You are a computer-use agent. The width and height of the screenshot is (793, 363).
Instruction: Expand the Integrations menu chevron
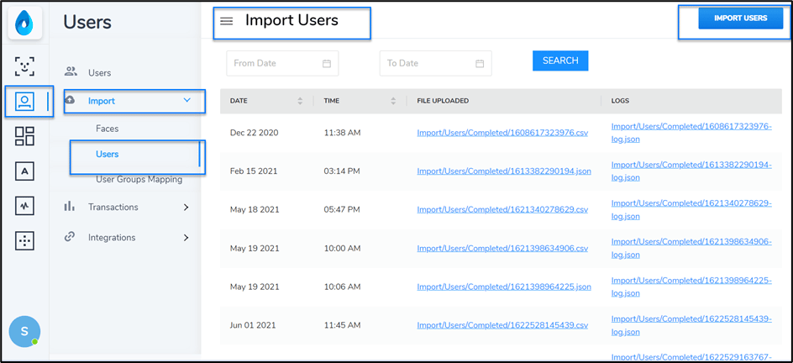(186, 238)
